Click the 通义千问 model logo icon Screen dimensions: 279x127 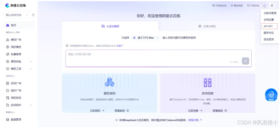(134, 38)
